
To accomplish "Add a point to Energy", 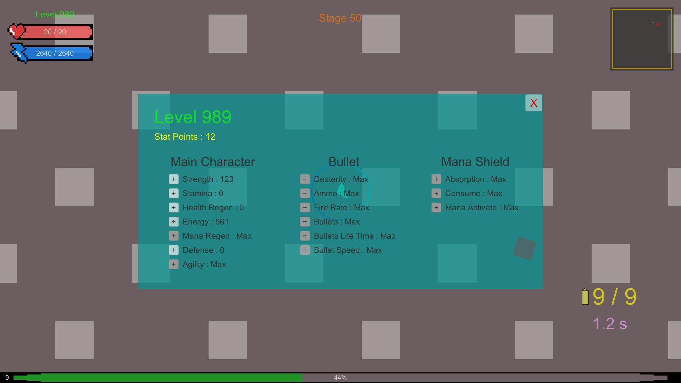I will click(x=174, y=222).
